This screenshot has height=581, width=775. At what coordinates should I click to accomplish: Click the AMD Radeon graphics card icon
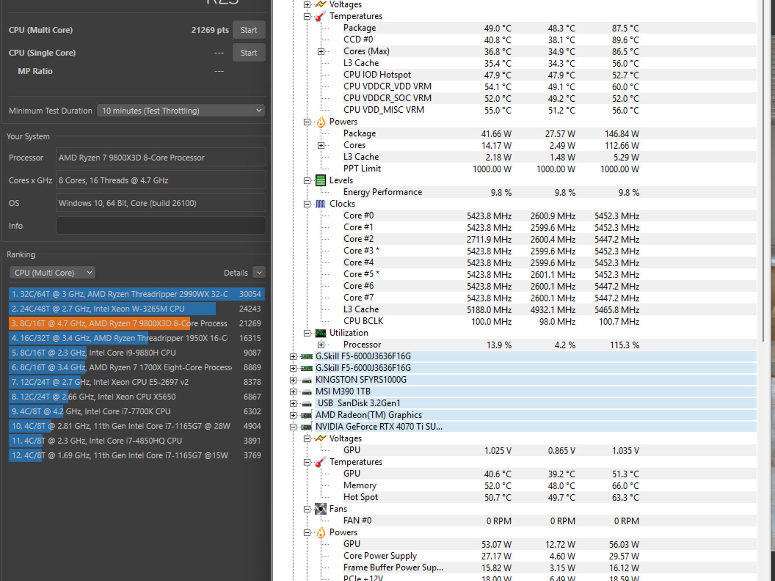(x=307, y=415)
